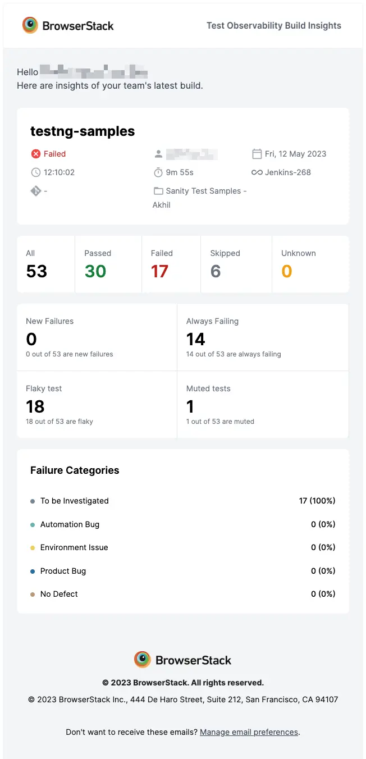Click '14 out of 53 are always failing' text
The height and width of the screenshot is (759, 366).
pyautogui.click(x=234, y=354)
